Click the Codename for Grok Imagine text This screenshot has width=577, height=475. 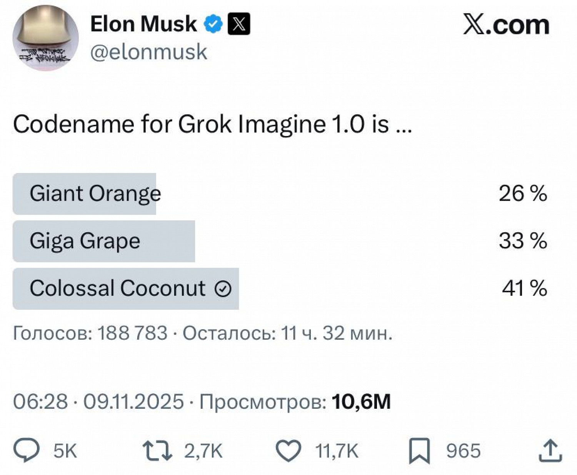(x=212, y=124)
